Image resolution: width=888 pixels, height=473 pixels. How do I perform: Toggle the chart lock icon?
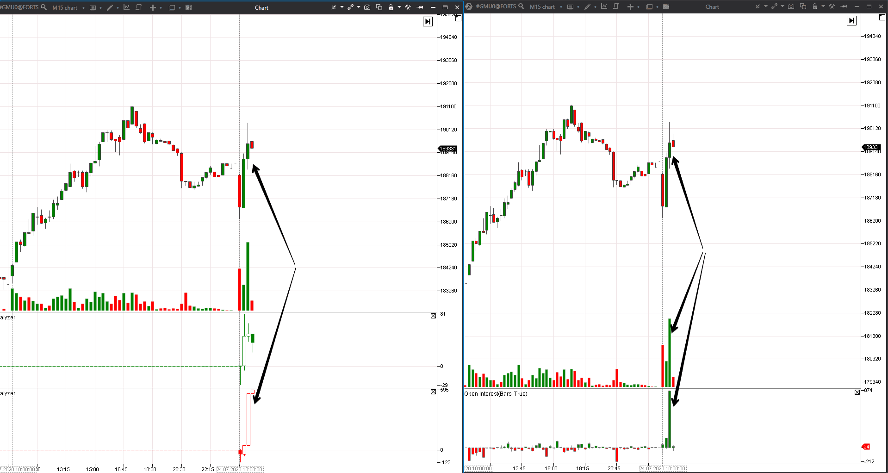(x=391, y=7)
